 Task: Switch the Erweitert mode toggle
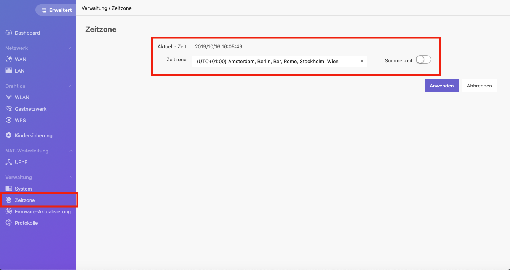[56, 10]
